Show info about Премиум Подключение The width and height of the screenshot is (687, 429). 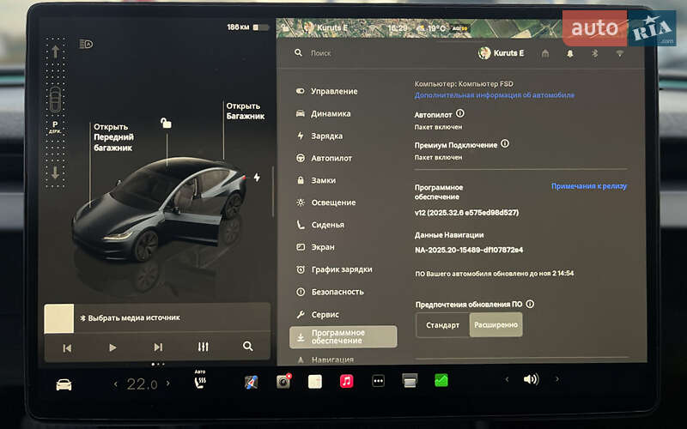point(505,143)
